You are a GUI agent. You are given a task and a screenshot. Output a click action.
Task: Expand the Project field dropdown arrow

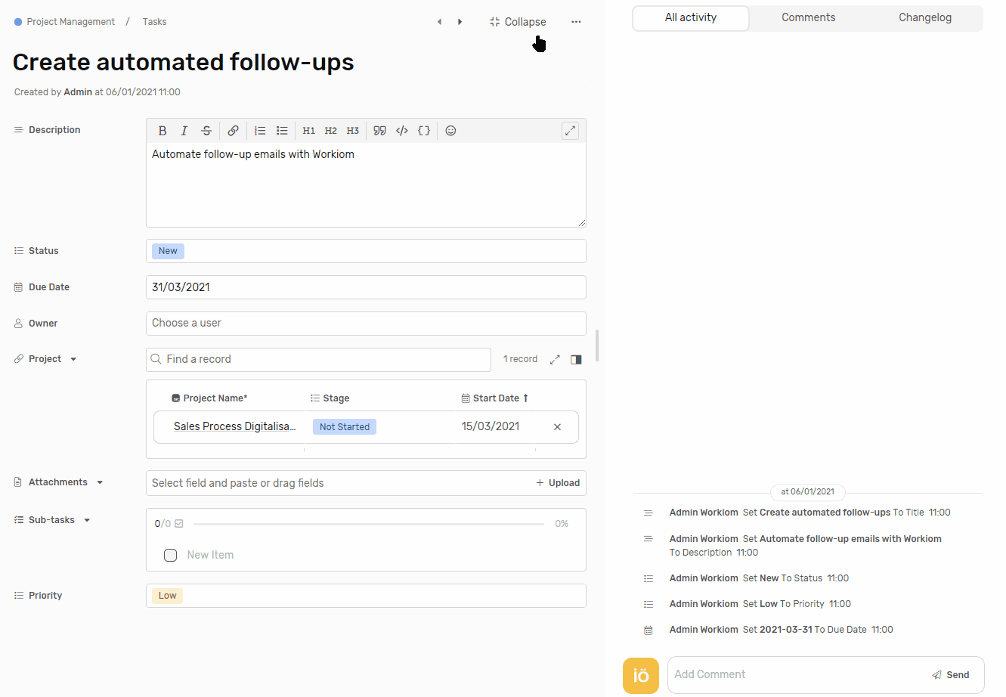[73, 359]
